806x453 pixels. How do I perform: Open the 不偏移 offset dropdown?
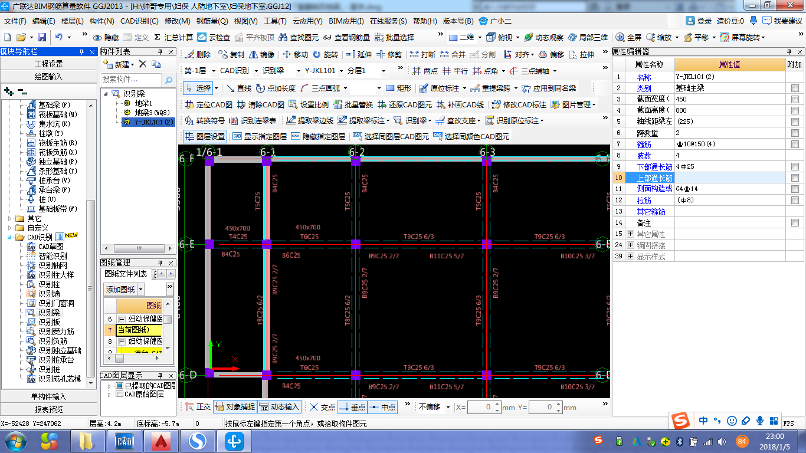coord(447,407)
